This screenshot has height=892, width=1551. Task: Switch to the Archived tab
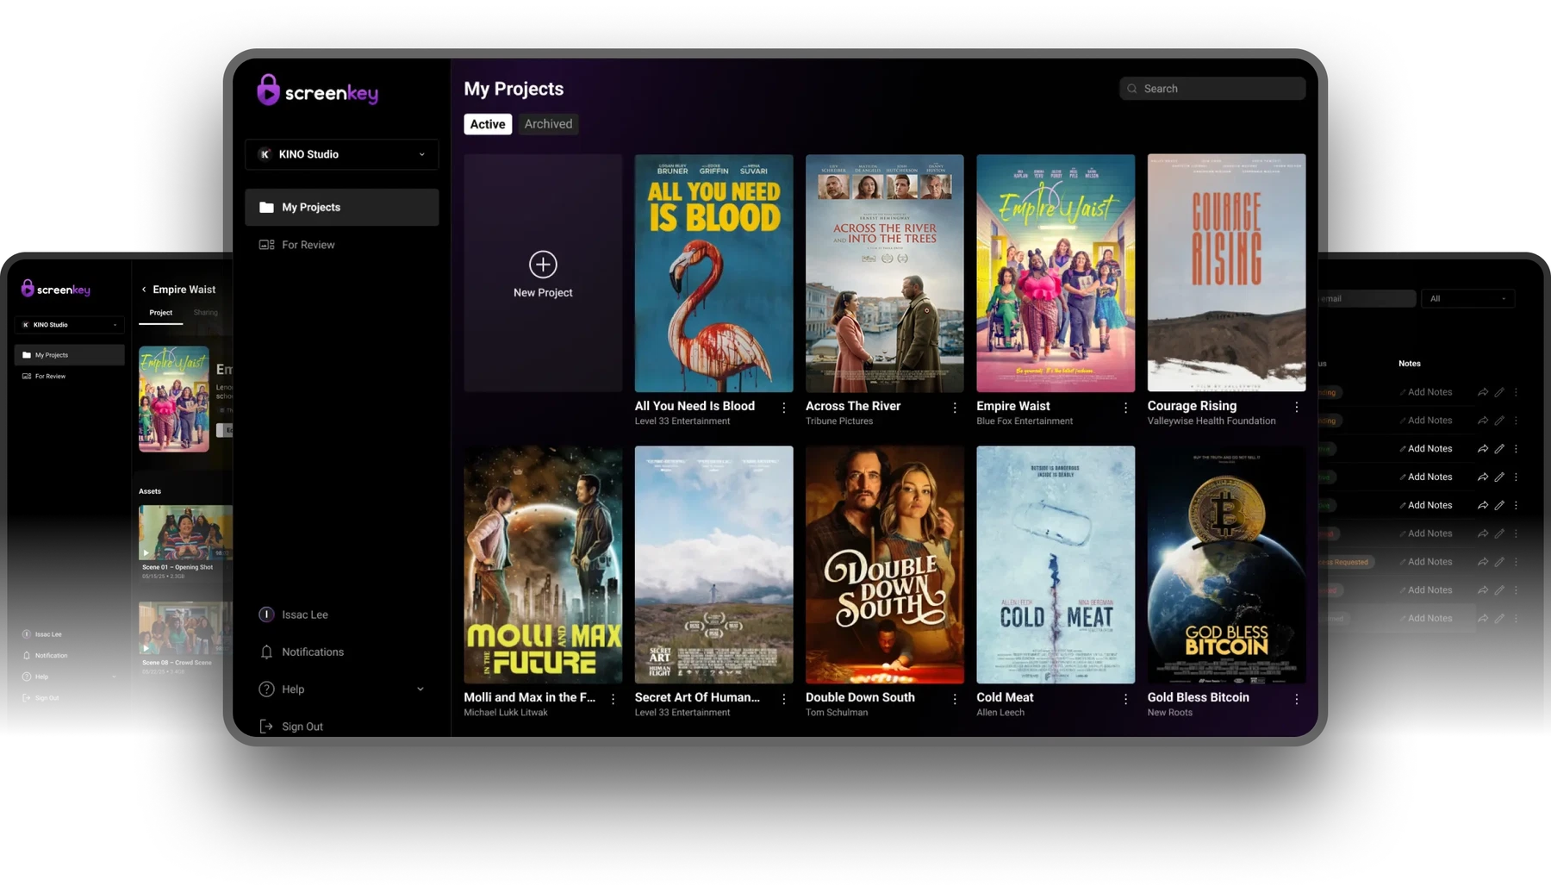pyautogui.click(x=548, y=124)
